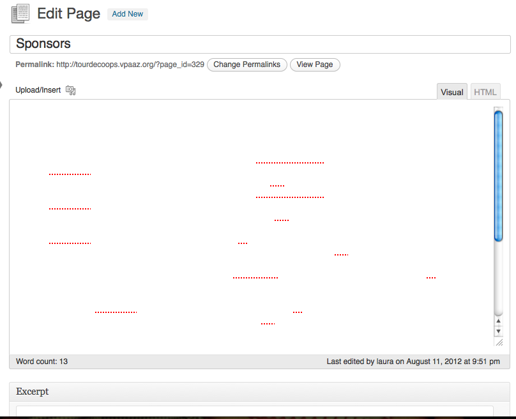Click the Word count: 13 status text
516x419 pixels.
(42, 362)
